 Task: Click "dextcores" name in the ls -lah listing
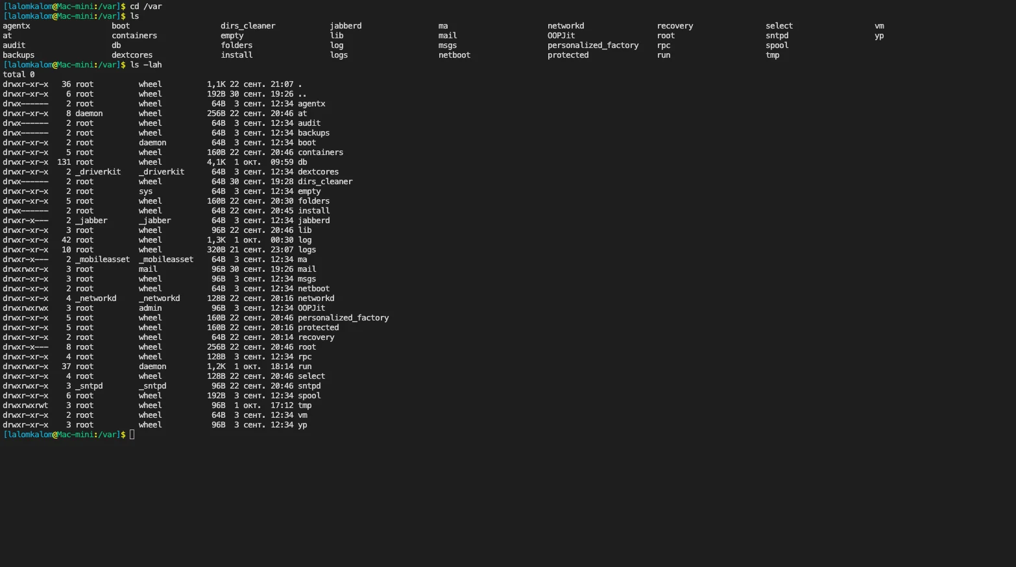point(319,172)
